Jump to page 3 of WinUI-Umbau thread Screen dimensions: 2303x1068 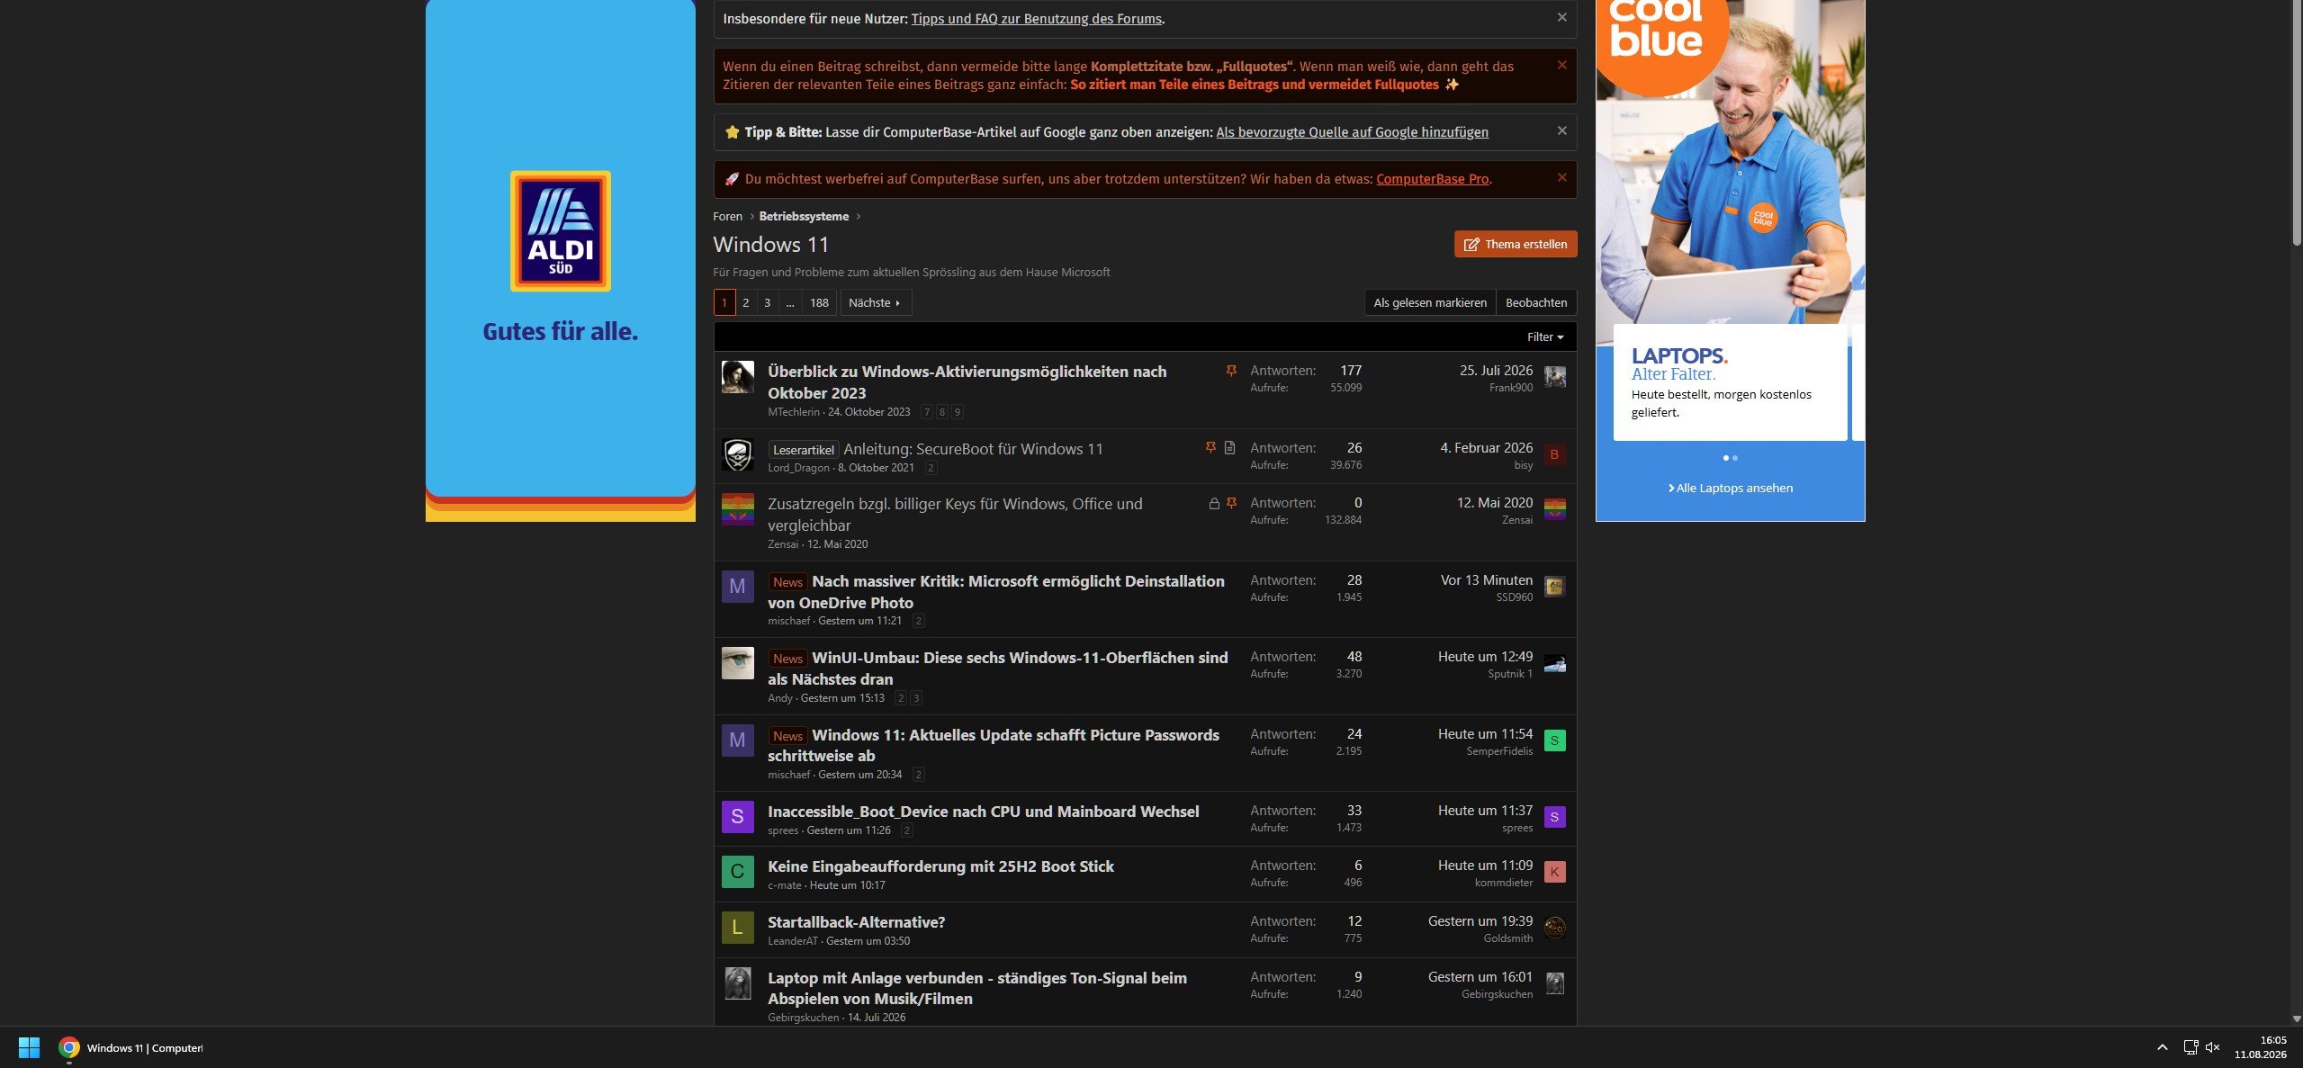(916, 698)
